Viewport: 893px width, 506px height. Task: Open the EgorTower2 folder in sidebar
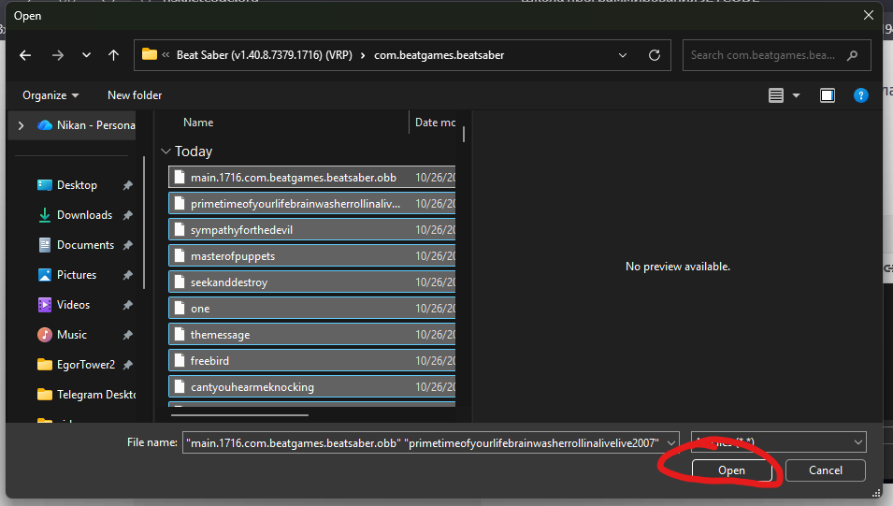pos(86,365)
